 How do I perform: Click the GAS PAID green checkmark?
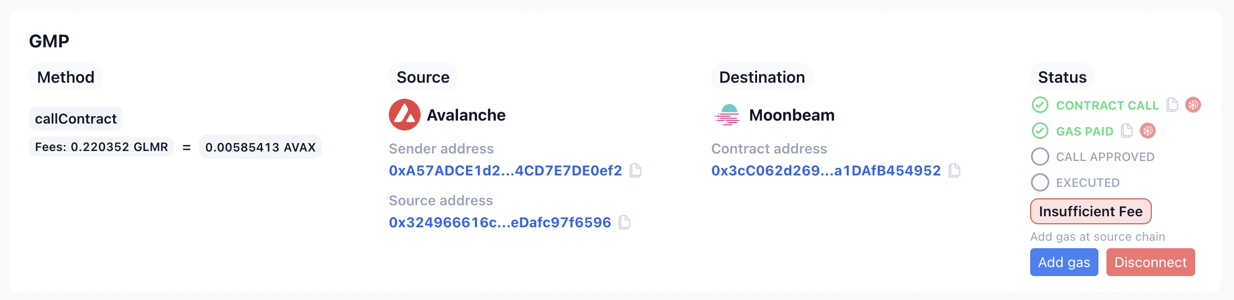(x=1040, y=131)
